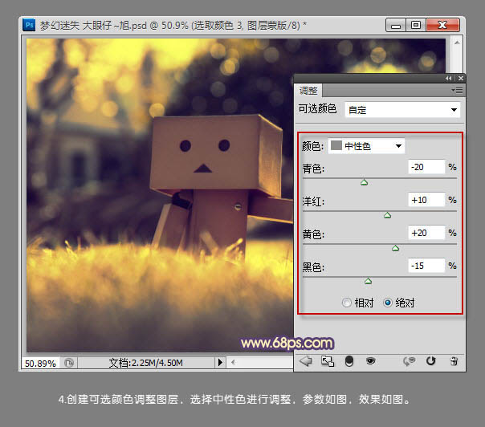
Task: Select the 调整 (Adjustments) panel tab
Action: [x=308, y=91]
